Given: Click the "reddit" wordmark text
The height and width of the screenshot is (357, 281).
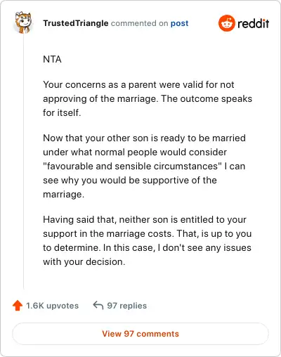Looking at the screenshot, I should 253,23.
